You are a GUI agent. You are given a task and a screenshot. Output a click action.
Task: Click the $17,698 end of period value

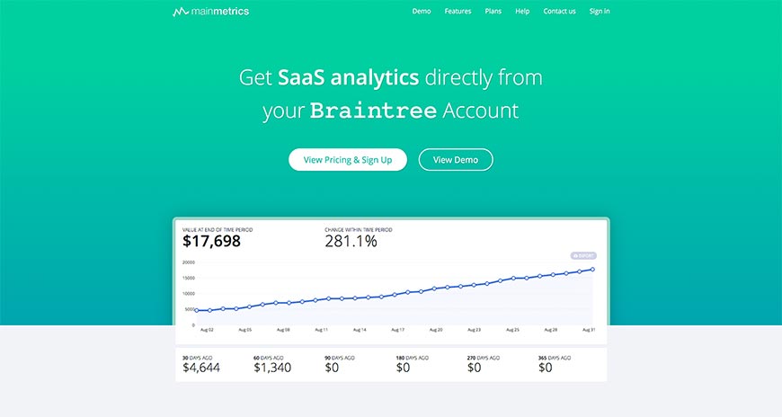(211, 241)
